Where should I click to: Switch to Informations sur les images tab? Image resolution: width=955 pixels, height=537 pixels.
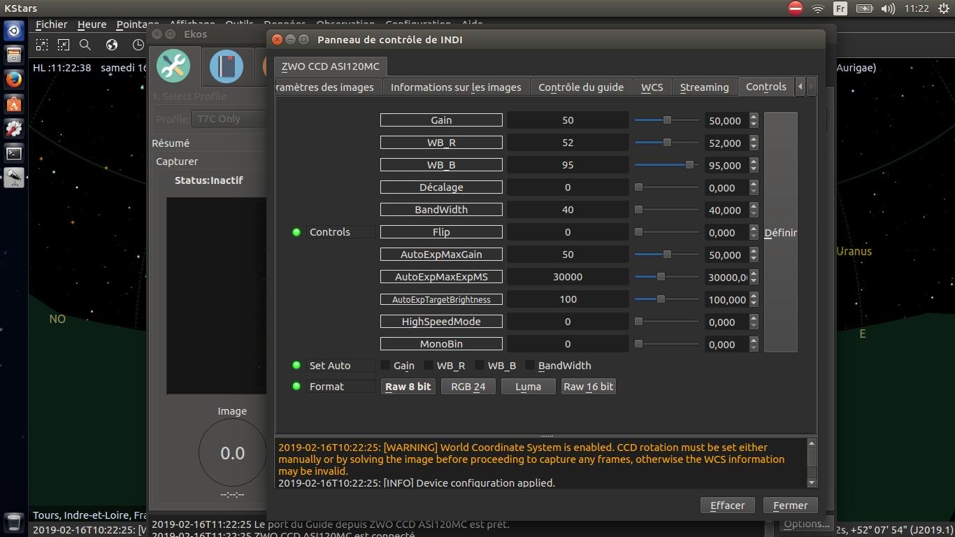pyautogui.click(x=456, y=87)
